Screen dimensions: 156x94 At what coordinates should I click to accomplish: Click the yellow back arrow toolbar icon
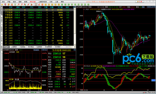[x=2, y=4]
